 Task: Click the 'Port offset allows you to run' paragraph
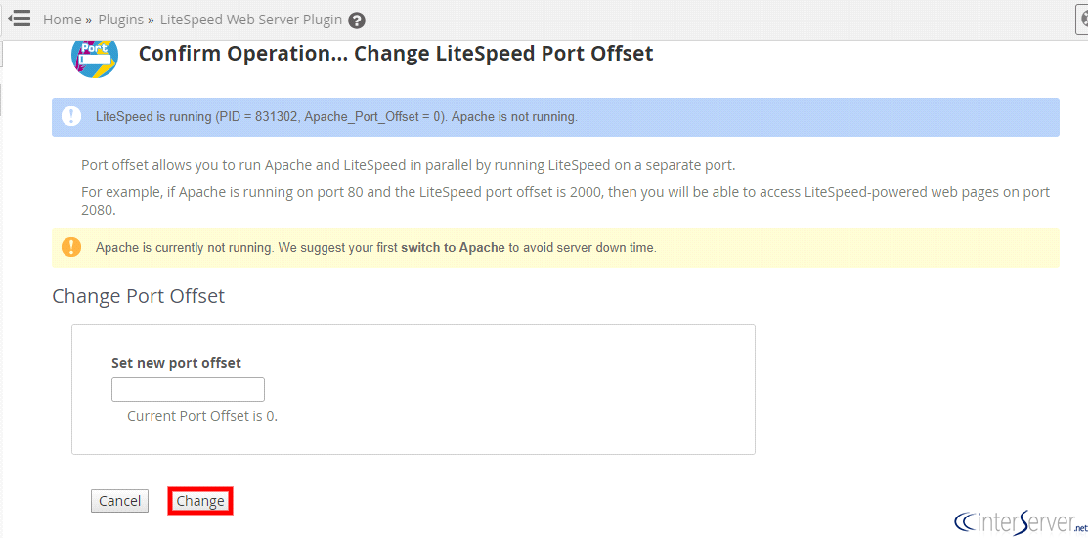(408, 166)
